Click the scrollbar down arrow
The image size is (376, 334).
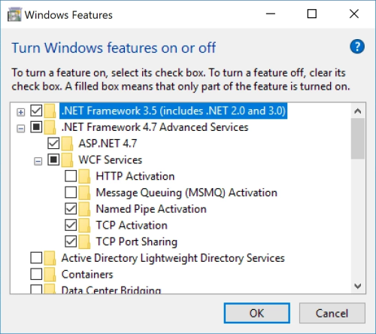[358, 286]
